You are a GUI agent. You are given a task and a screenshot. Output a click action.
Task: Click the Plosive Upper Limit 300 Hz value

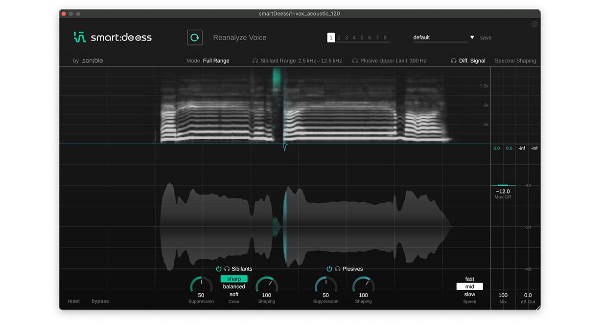click(418, 61)
